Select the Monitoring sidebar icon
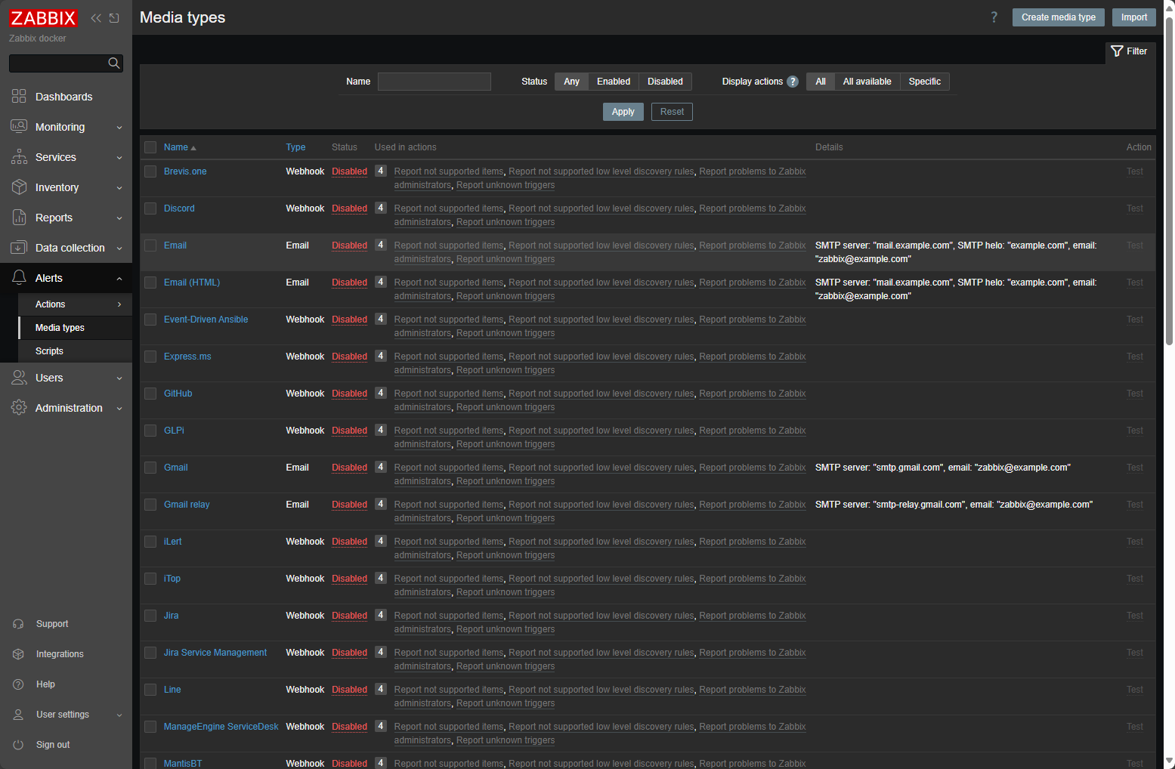This screenshot has height=769, width=1175. pos(19,126)
